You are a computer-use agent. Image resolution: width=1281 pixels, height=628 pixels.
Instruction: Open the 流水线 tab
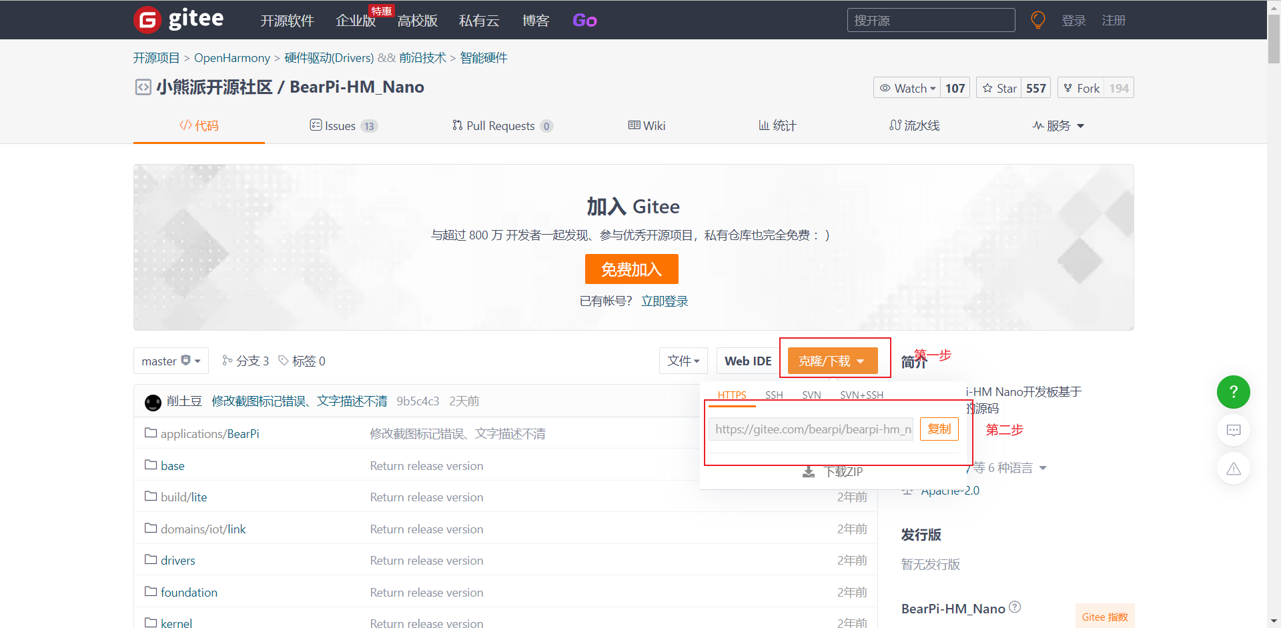click(915, 126)
